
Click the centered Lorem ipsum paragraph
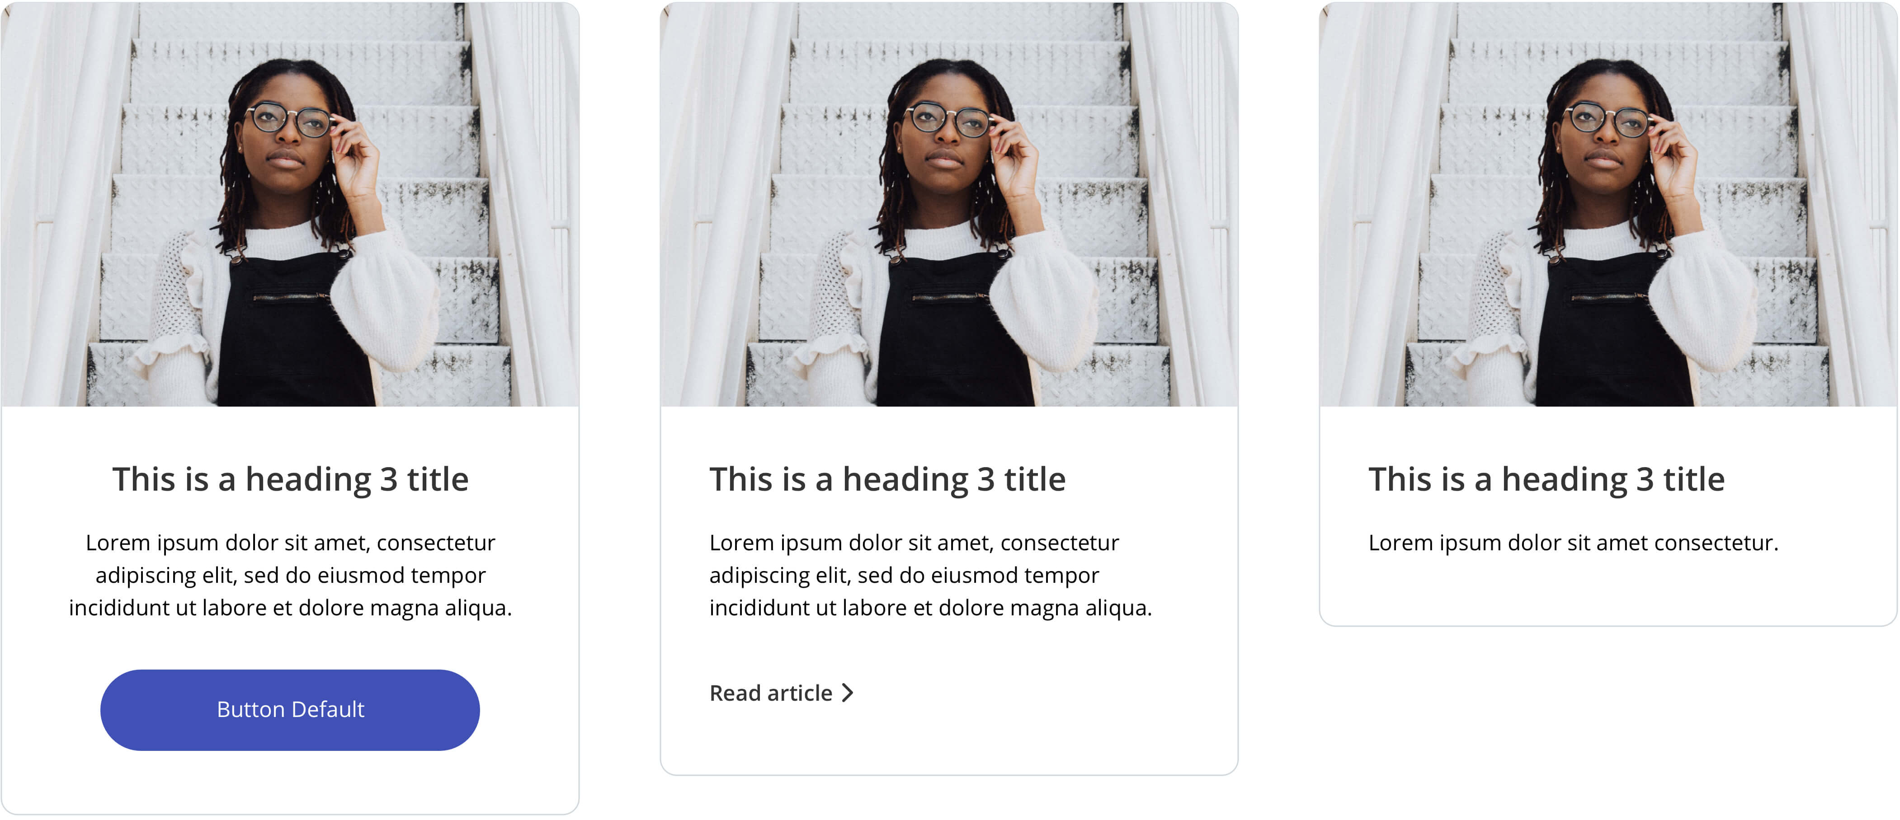tap(290, 575)
